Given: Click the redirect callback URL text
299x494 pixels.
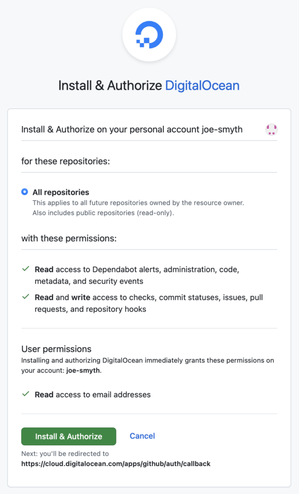Looking at the screenshot, I should [116, 464].
